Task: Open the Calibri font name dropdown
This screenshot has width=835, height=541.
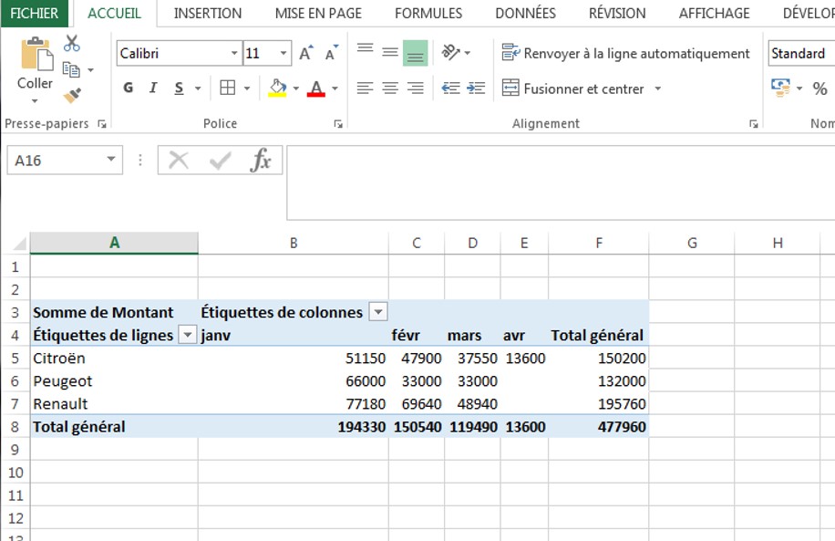Action: (233, 53)
